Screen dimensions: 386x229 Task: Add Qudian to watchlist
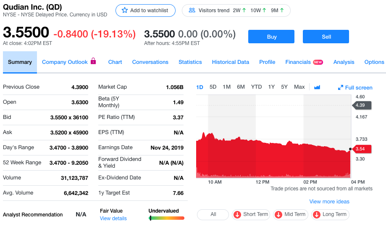pyautogui.click(x=145, y=11)
